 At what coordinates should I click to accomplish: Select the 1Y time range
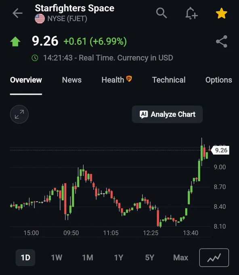(x=119, y=258)
